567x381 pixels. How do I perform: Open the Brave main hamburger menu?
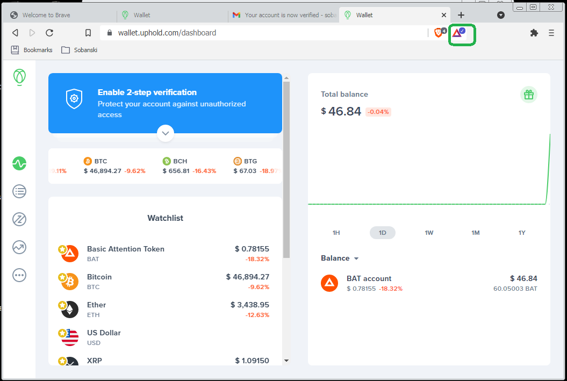tap(551, 33)
